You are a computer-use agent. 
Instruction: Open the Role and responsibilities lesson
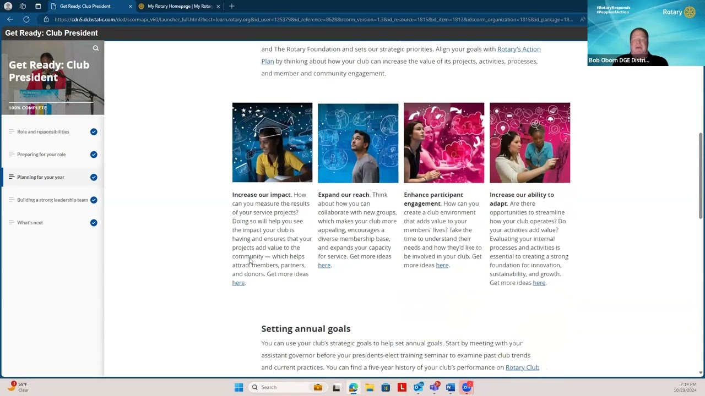(52, 131)
